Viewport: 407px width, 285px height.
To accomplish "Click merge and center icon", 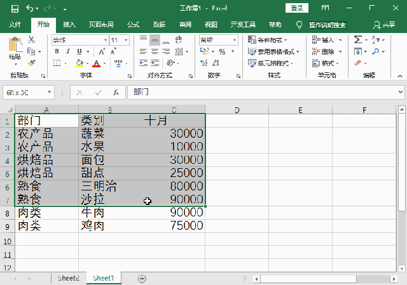I will point(179,51).
